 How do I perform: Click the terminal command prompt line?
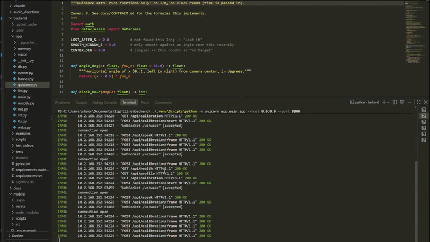[x=179, y=111]
